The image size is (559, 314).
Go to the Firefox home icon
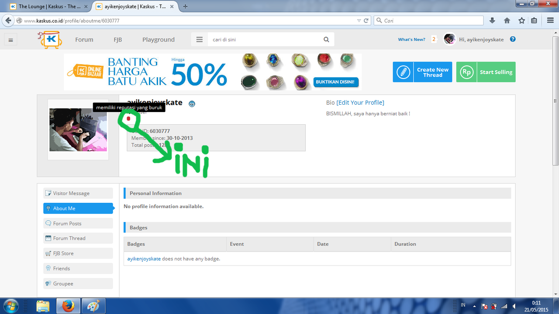pos(507,20)
